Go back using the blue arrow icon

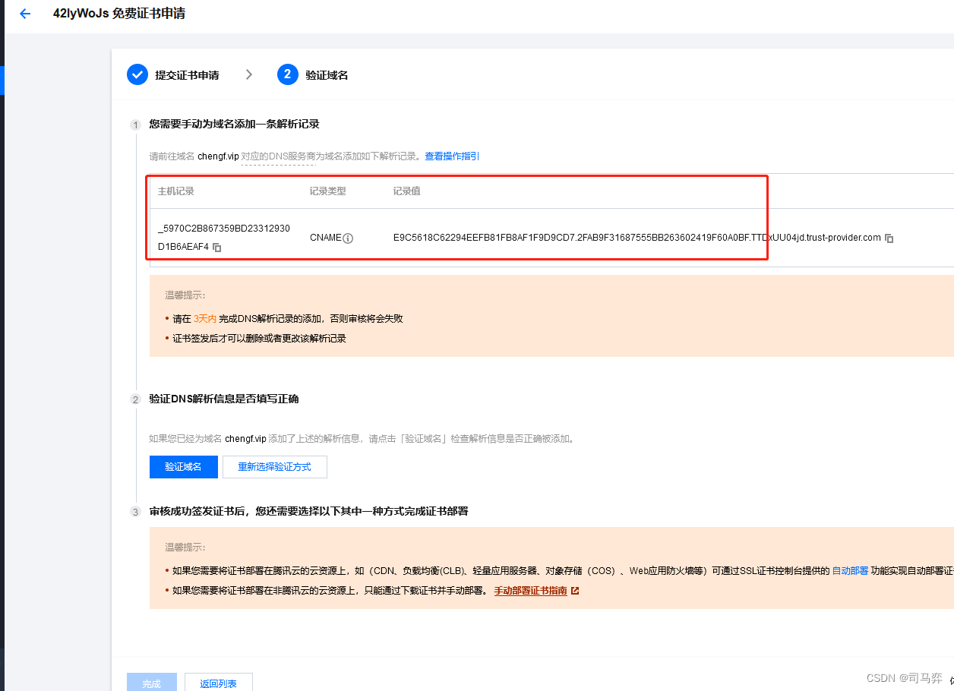[25, 14]
